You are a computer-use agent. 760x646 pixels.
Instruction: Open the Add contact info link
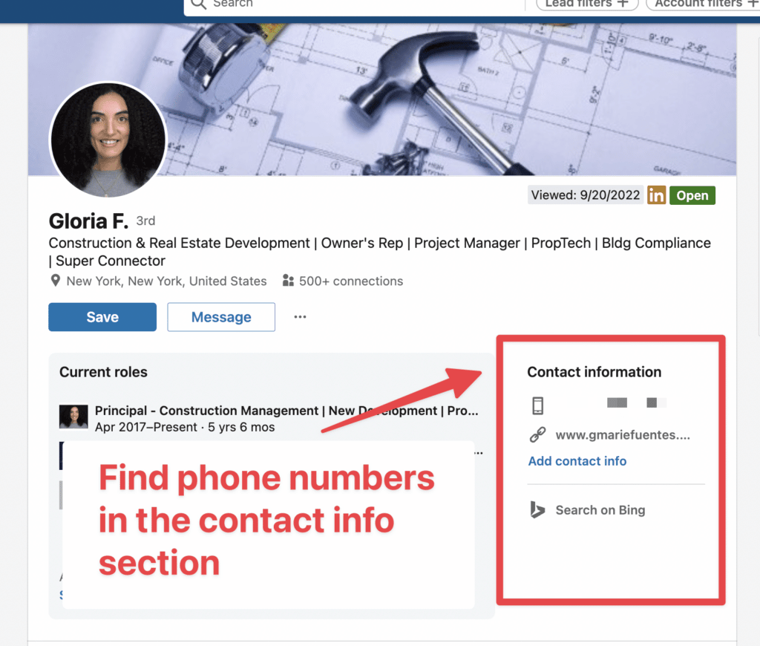[x=577, y=461]
